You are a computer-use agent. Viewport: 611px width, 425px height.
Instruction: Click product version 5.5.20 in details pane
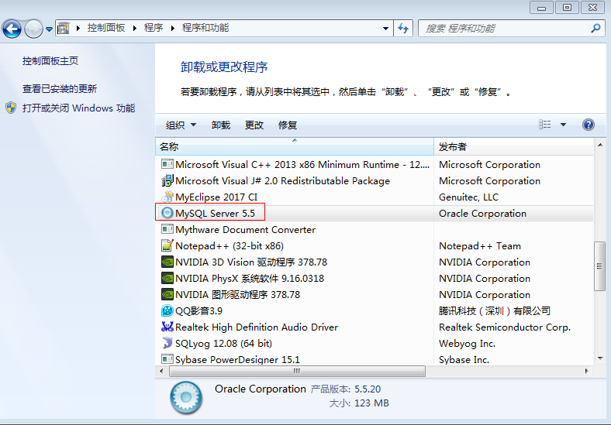click(368, 389)
